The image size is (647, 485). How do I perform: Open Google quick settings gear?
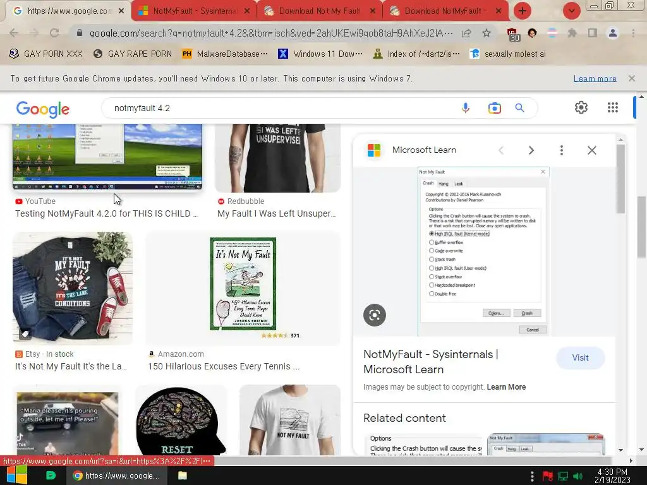pyautogui.click(x=581, y=107)
